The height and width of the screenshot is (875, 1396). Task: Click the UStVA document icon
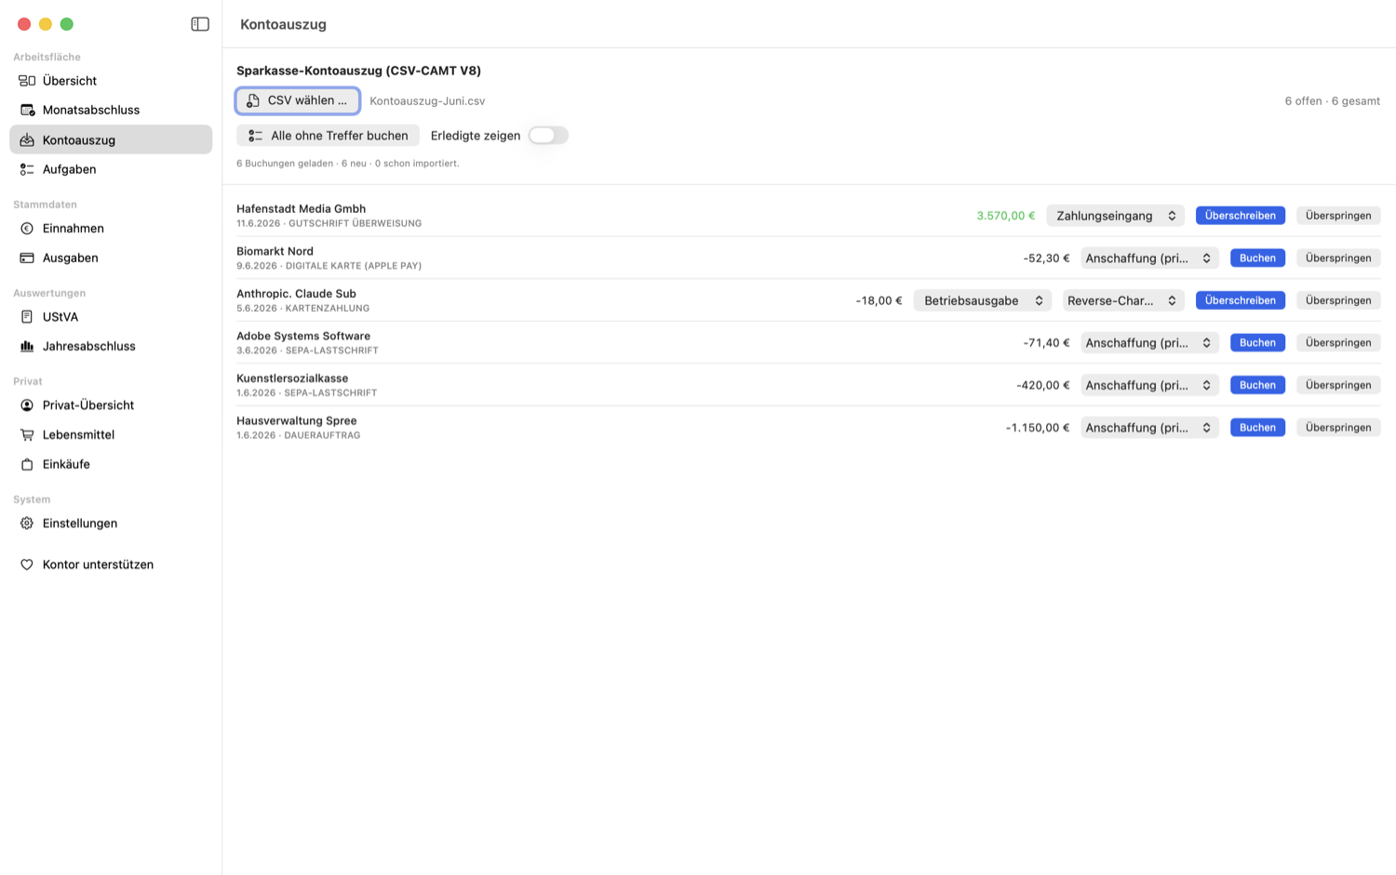pos(27,317)
